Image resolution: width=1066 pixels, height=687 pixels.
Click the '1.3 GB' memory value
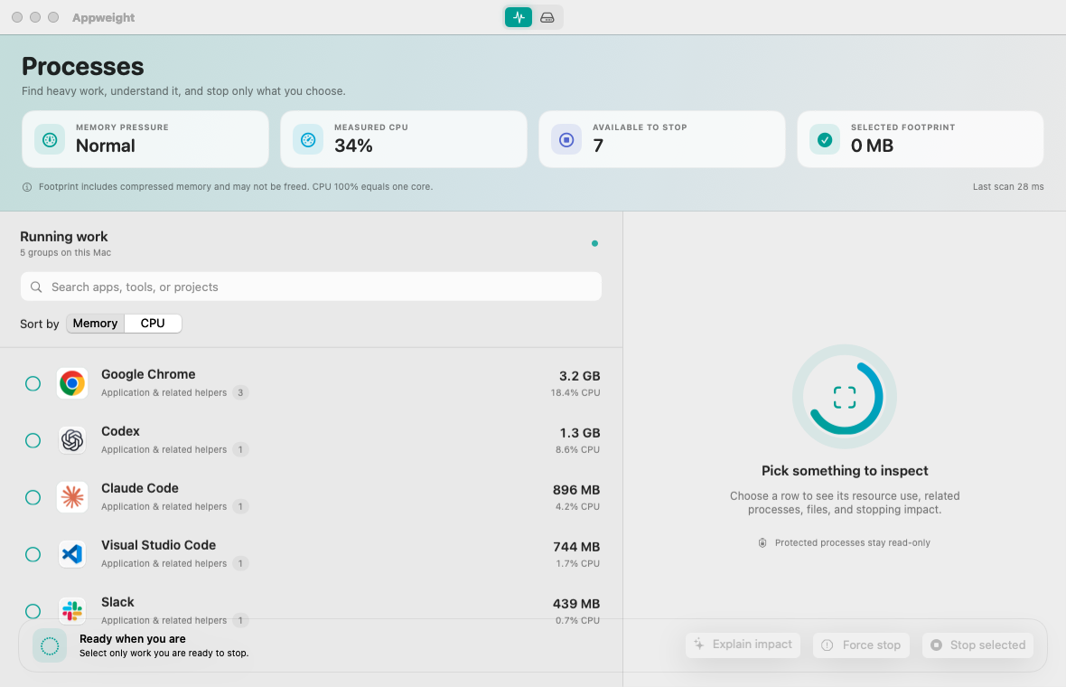coord(580,433)
